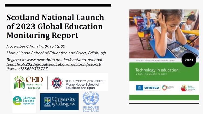Click 'THE UNIVERSITY of EDINBURGH' wordmark

click(x=85, y=81)
